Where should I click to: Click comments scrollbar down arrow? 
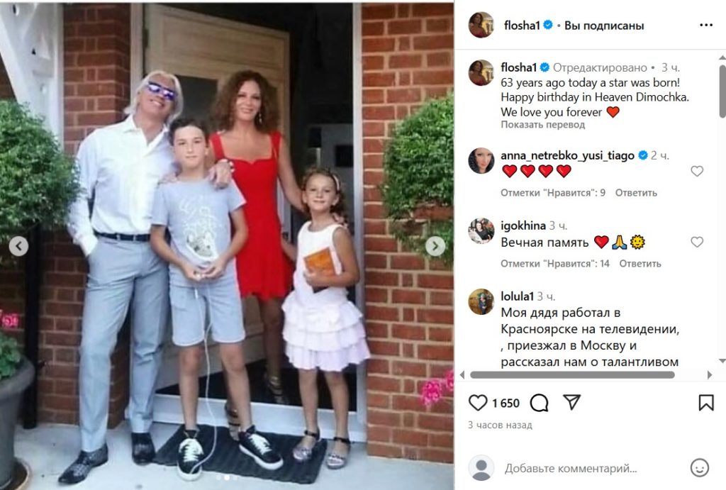(722, 361)
